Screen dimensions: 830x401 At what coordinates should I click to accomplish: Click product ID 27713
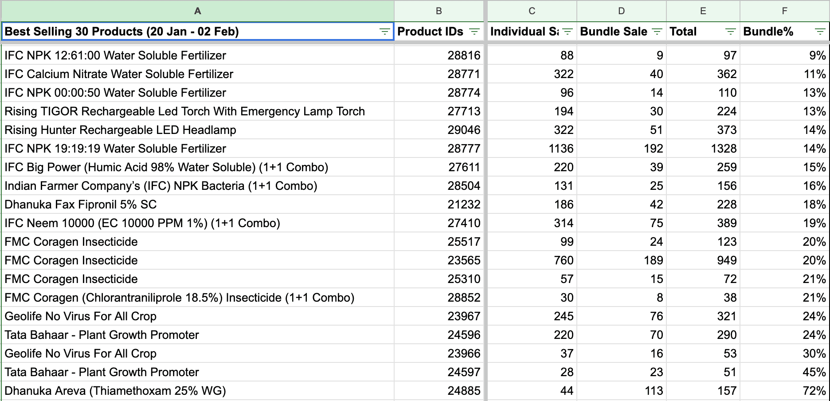click(439, 111)
